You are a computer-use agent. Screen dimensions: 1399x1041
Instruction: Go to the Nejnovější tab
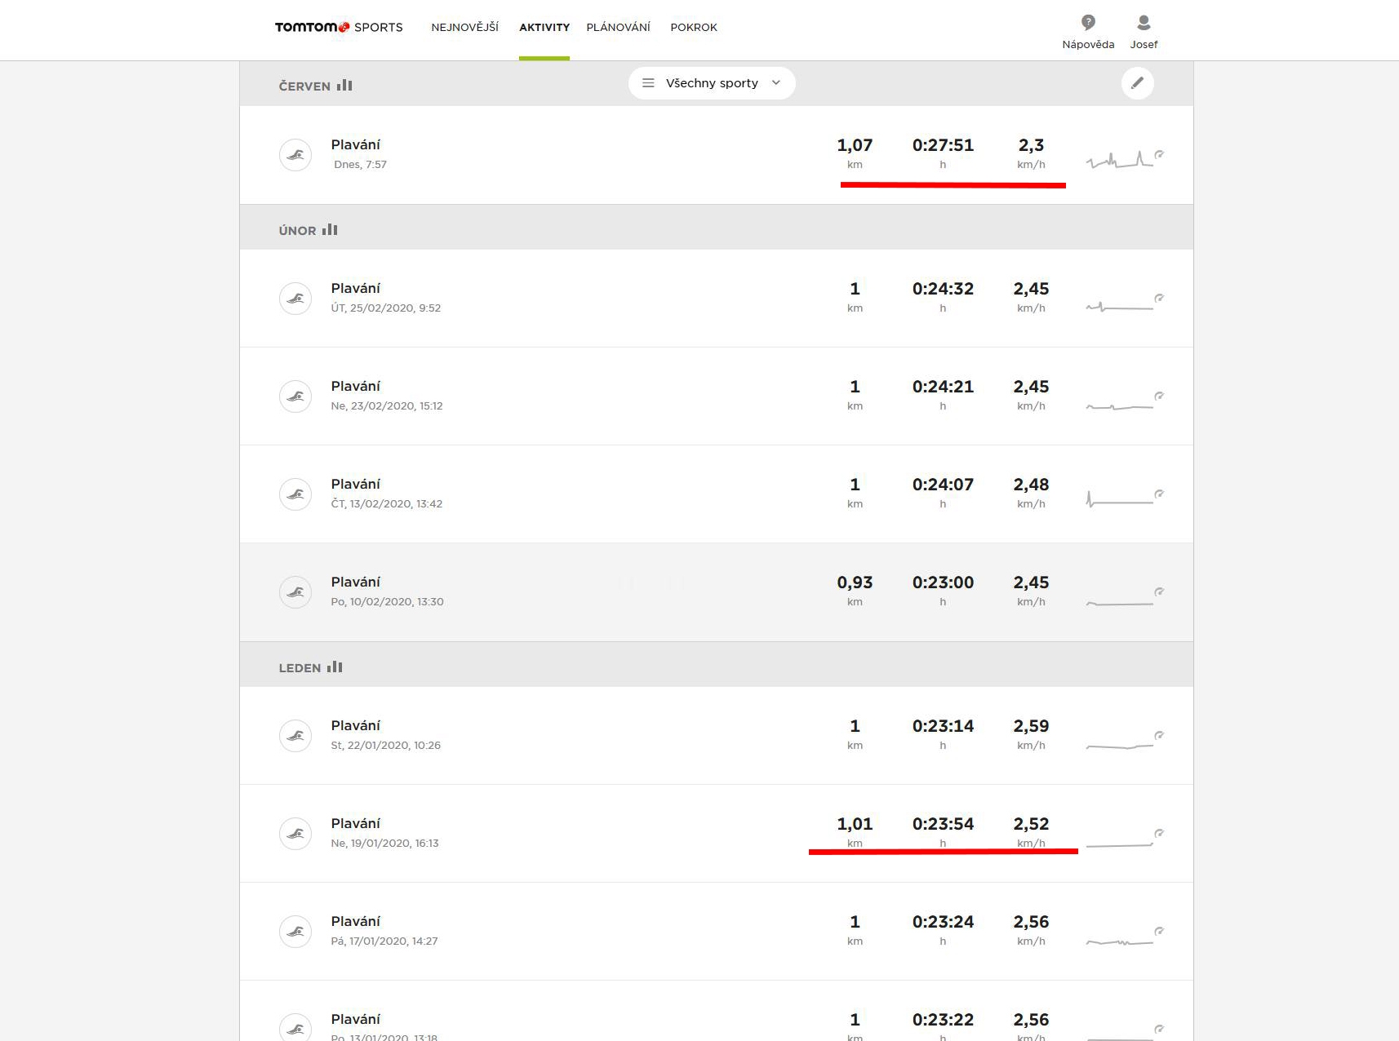(x=464, y=28)
